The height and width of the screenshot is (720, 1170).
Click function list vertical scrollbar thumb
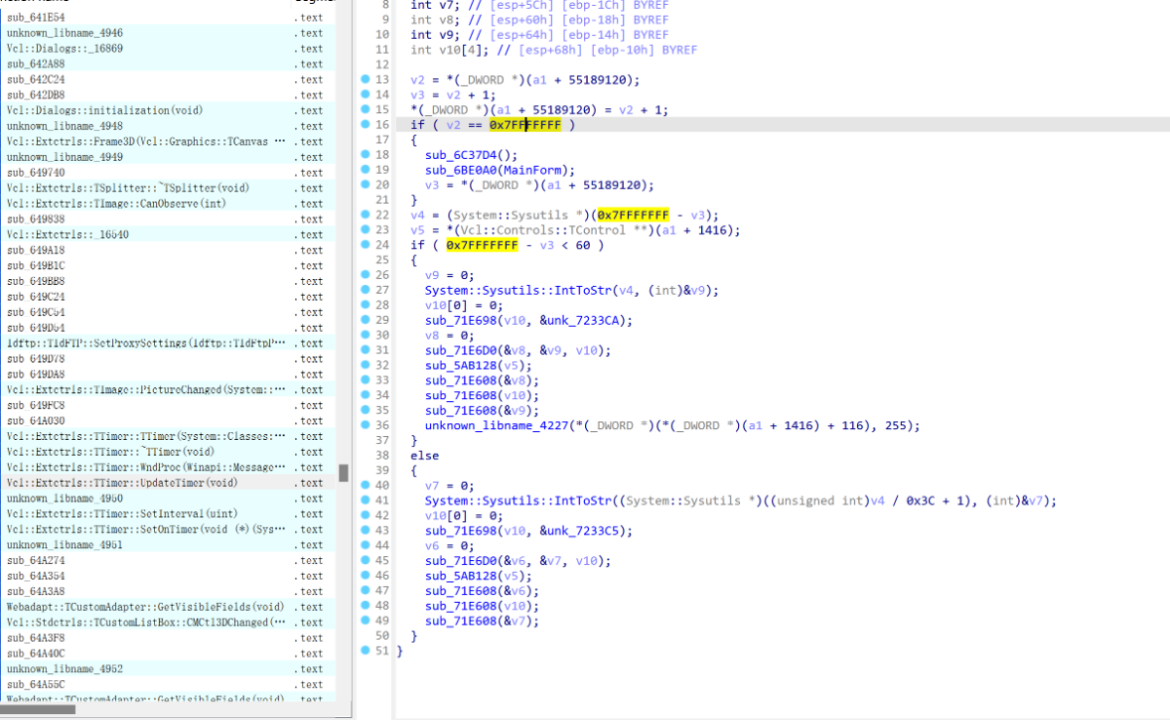[x=343, y=473]
